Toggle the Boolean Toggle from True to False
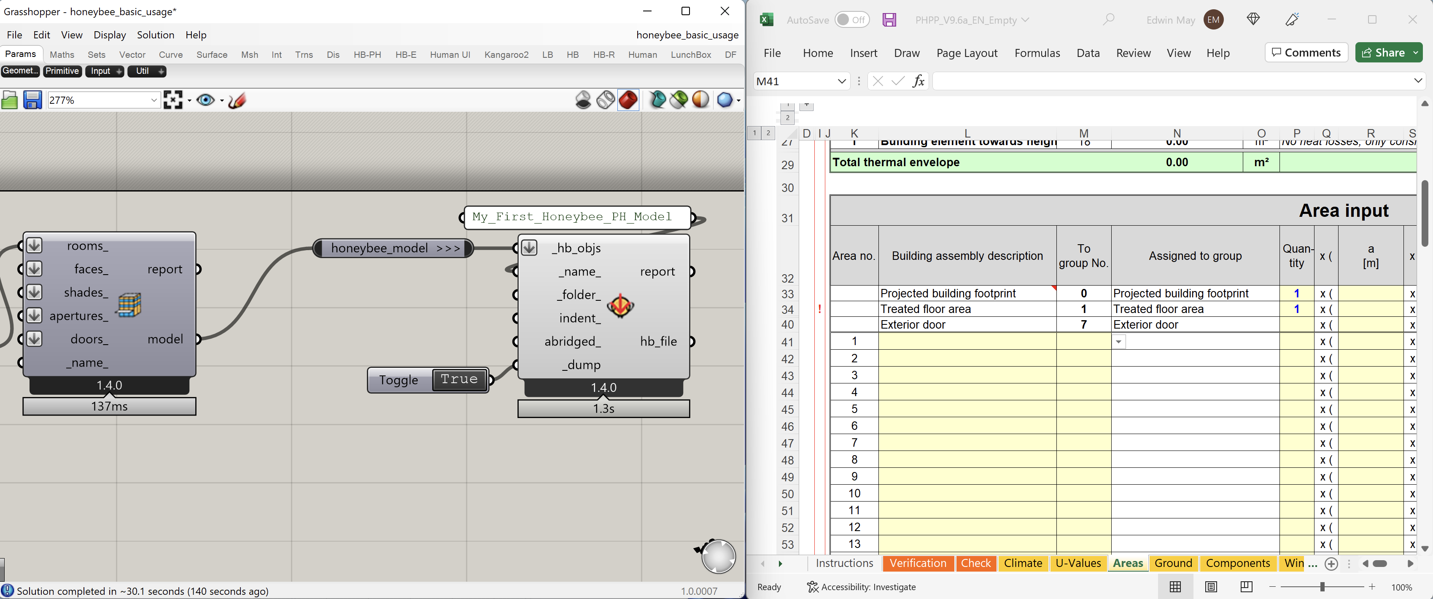This screenshot has height=599, width=1433. pyautogui.click(x=460, y=380)
